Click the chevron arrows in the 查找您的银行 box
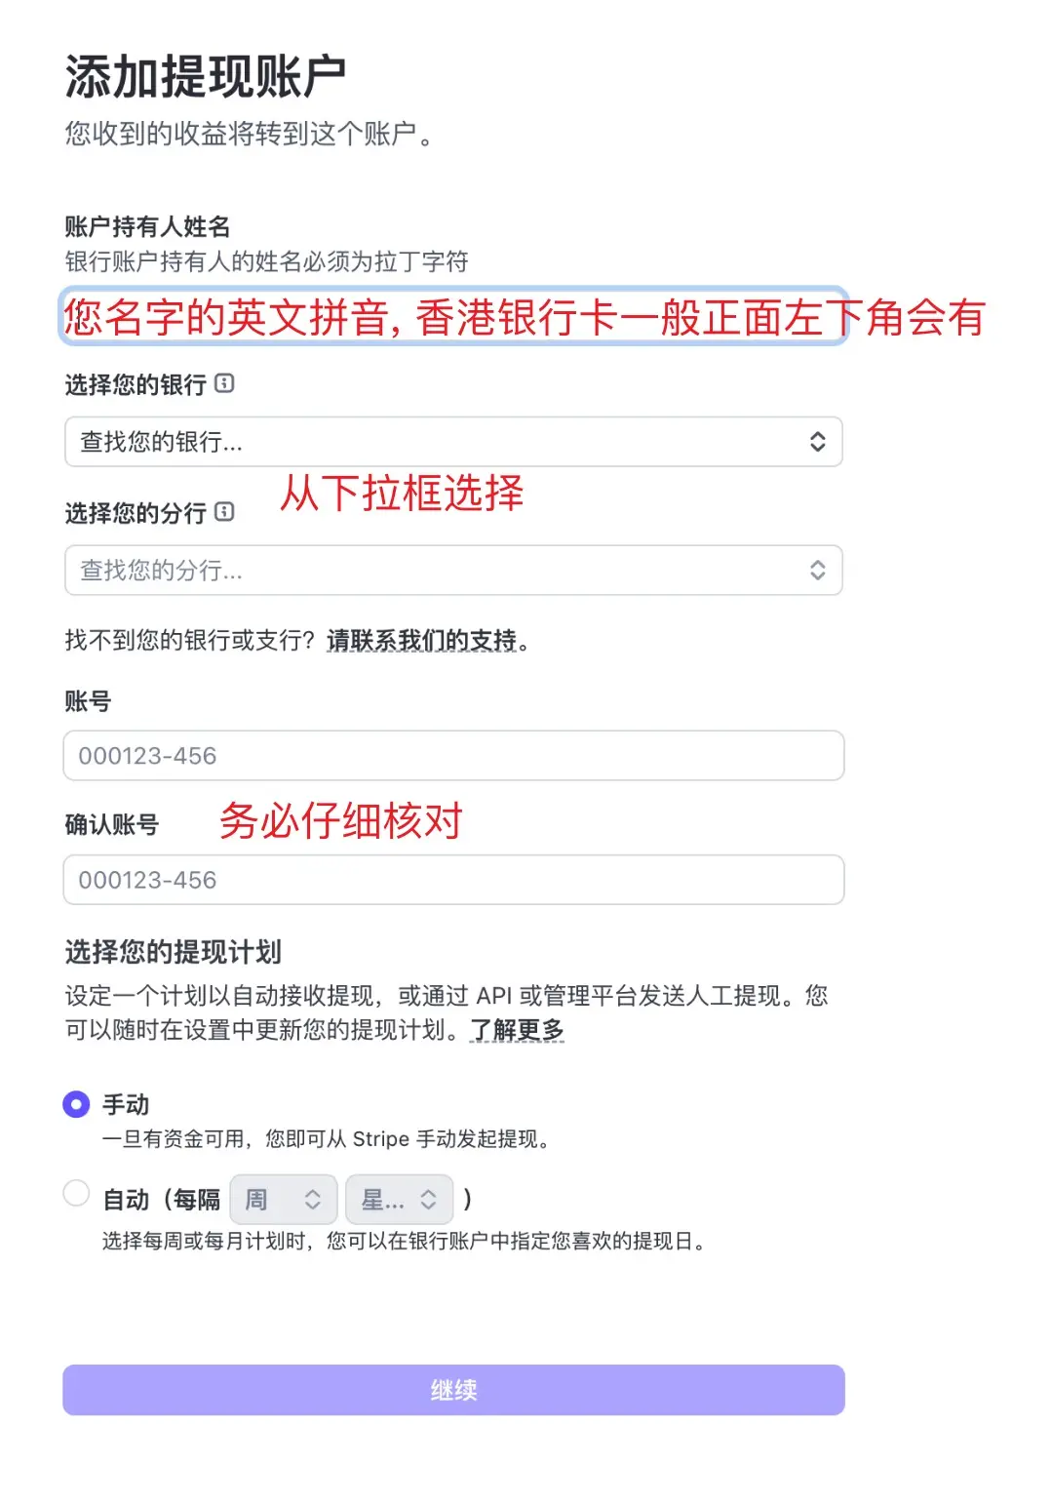 (817, 442)
